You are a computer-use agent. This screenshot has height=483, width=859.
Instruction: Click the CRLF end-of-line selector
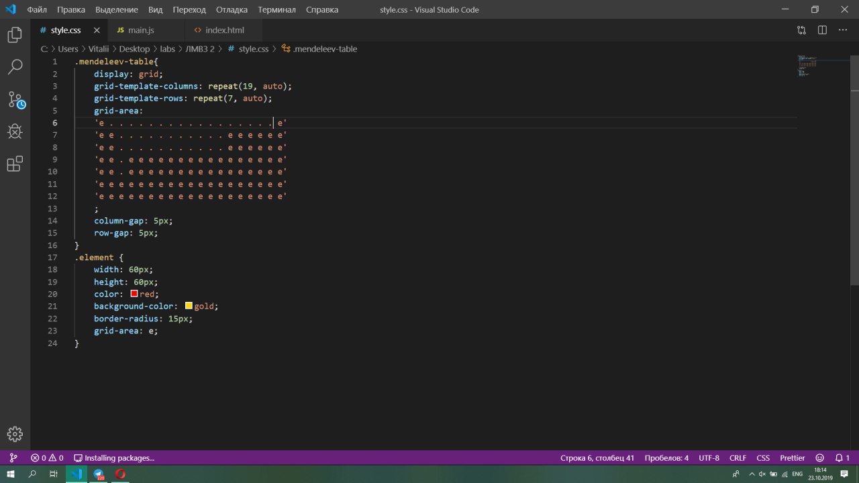738,458
